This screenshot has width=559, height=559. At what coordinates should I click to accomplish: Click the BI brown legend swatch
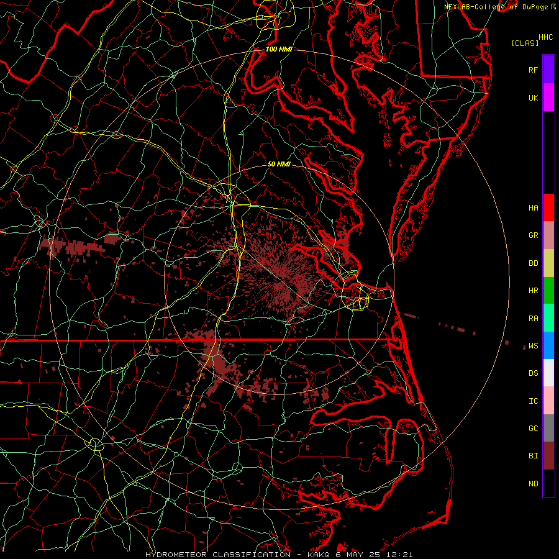(x=548, y=456)
